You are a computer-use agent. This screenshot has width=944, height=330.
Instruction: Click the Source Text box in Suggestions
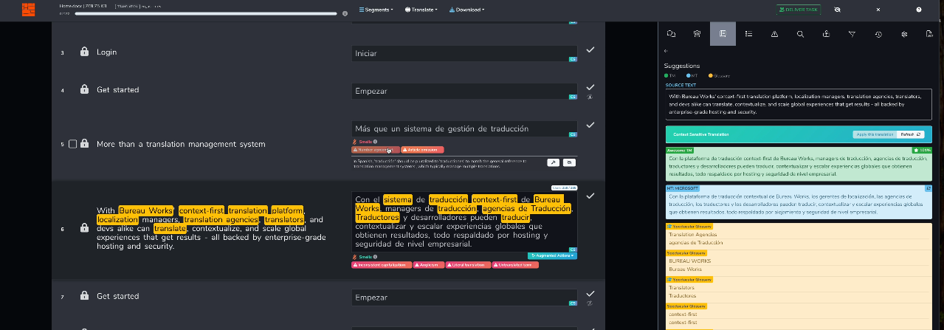tap(799, 104)
